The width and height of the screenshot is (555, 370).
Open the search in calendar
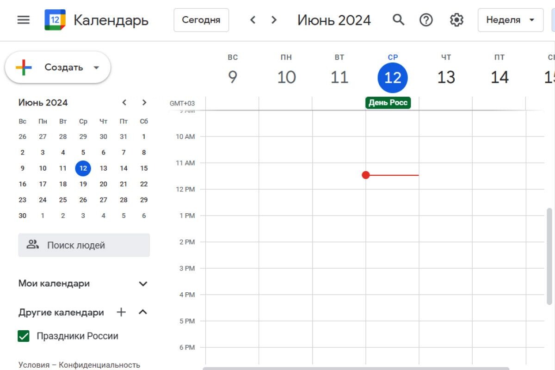pos(398,20)
